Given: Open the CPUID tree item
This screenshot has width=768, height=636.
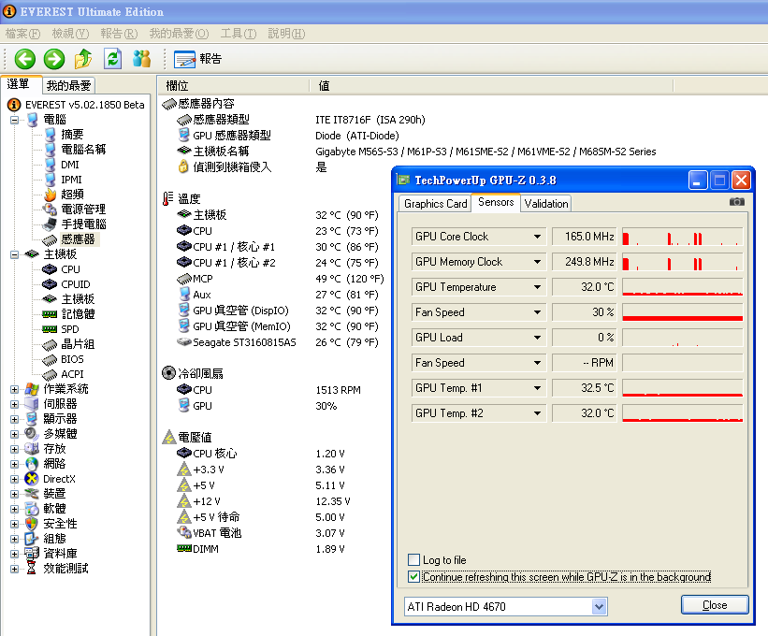Looking at the screenshot, I should tap(76, 284).
